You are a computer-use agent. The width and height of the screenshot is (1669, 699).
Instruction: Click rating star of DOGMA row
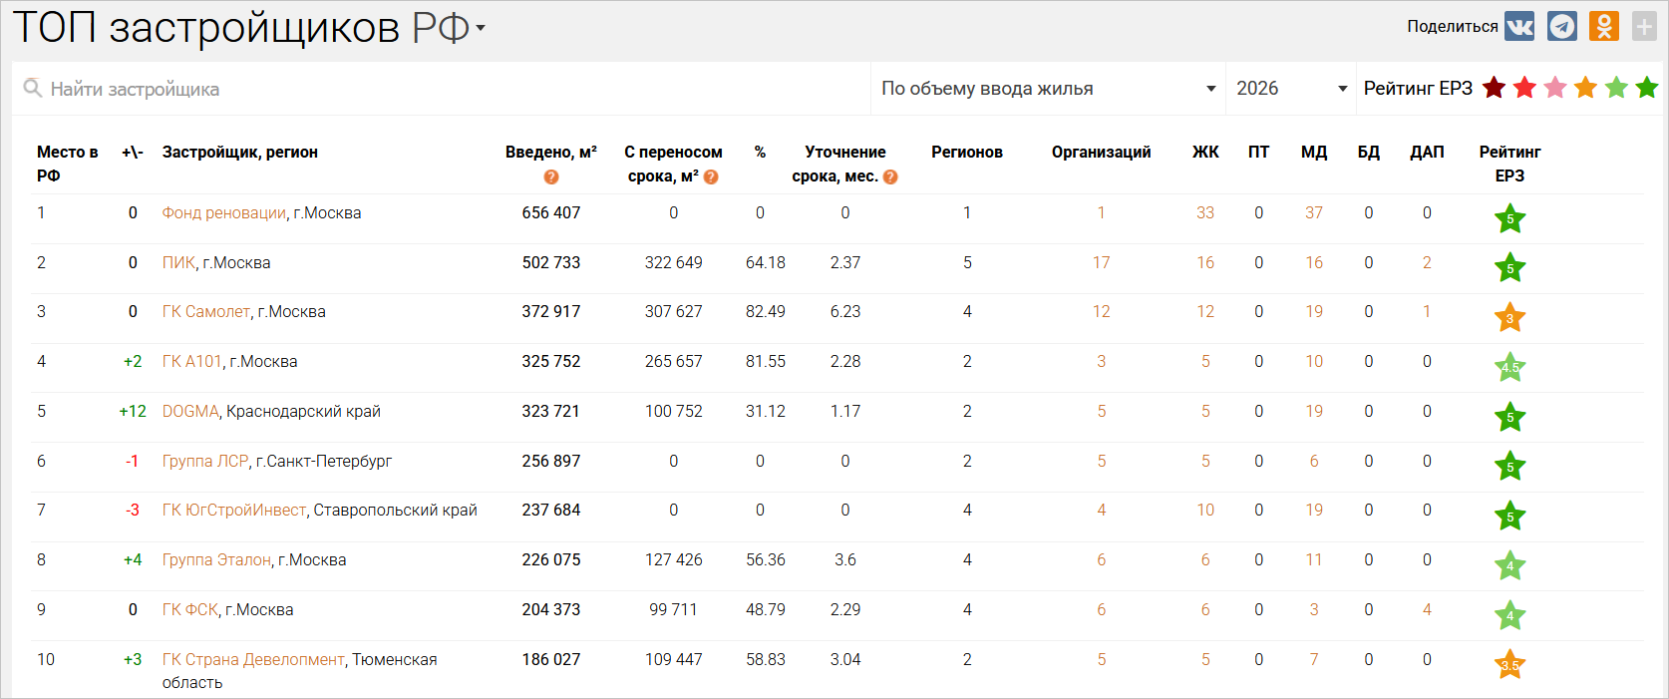1509,417
